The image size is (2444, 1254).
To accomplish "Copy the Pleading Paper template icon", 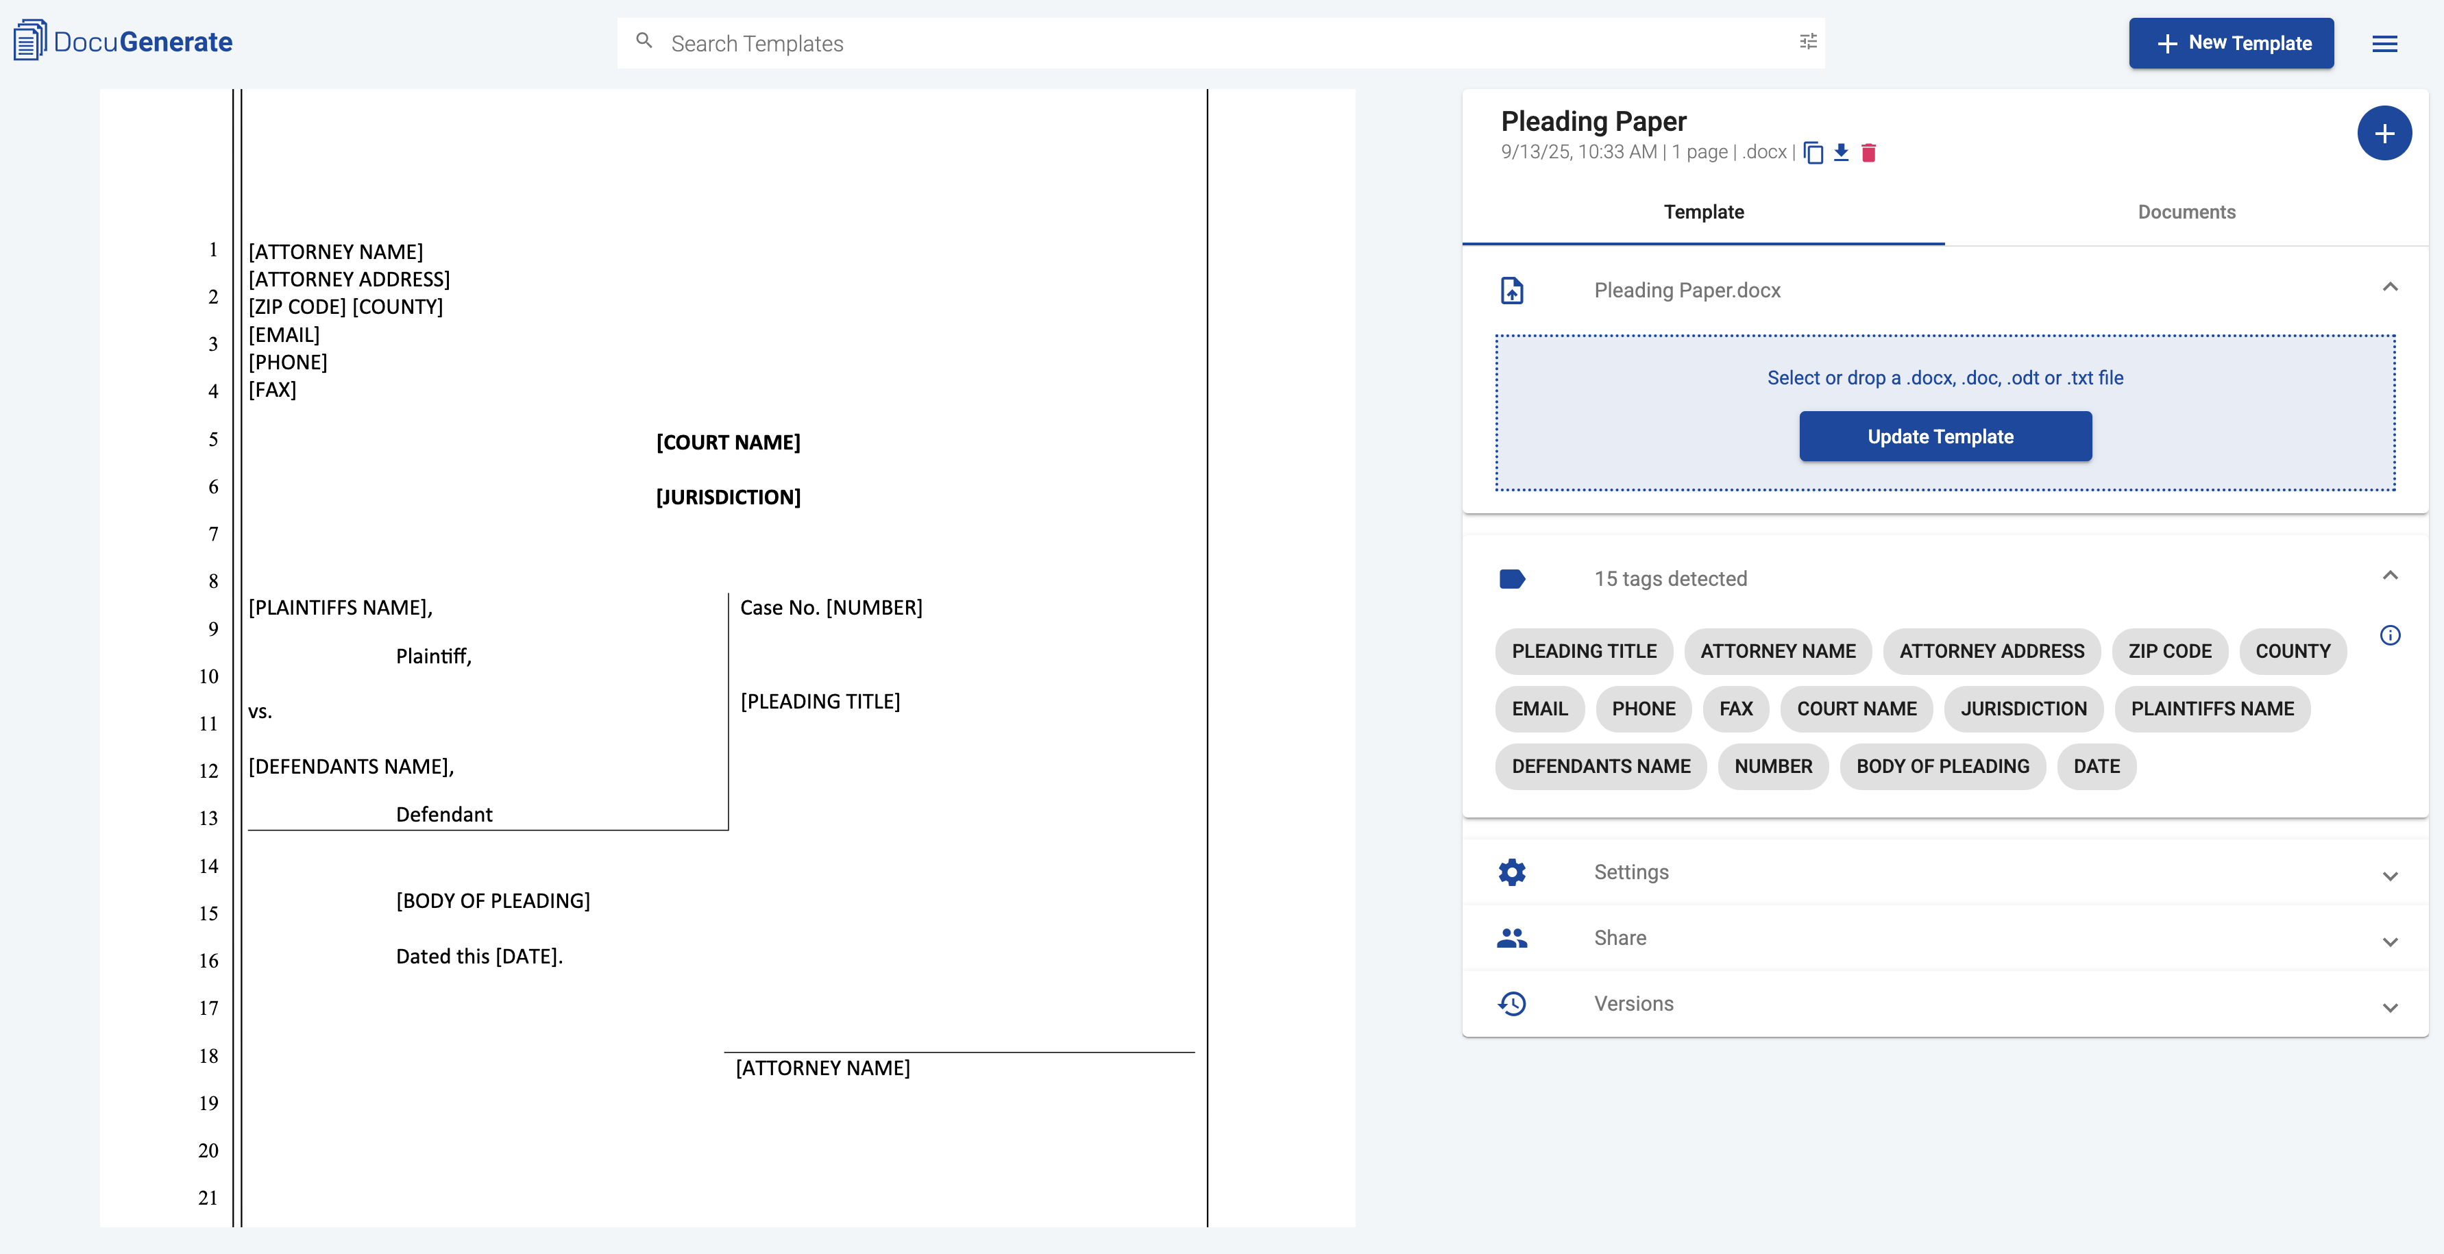I will [1813, 153].
